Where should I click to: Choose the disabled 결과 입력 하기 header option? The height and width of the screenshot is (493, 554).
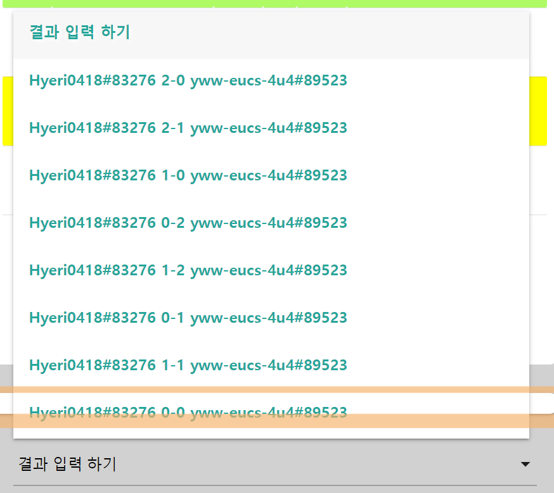click(271, 35)
